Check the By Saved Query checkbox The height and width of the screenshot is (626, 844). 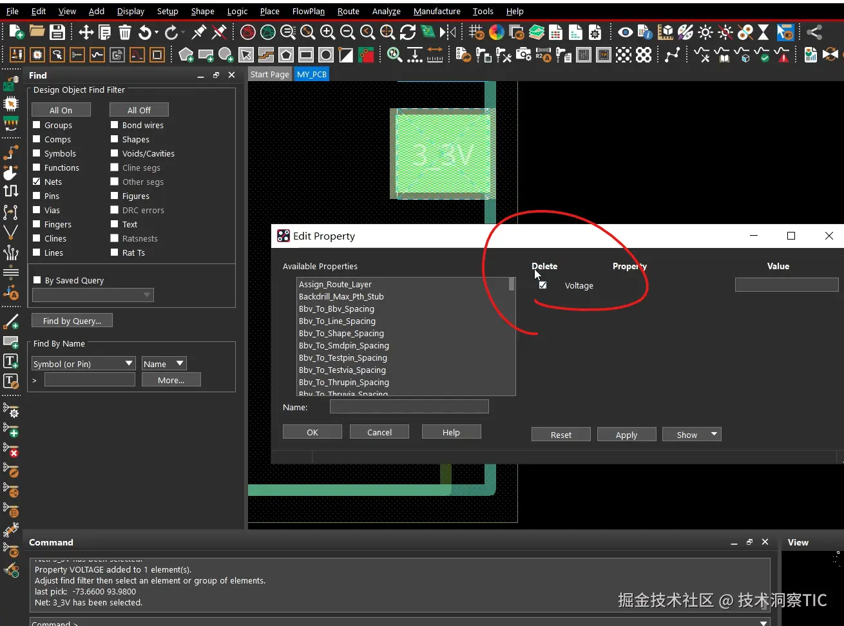coord(37,280)
